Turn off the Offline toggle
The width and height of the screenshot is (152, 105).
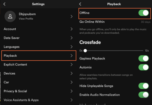[x=143, y=13]
